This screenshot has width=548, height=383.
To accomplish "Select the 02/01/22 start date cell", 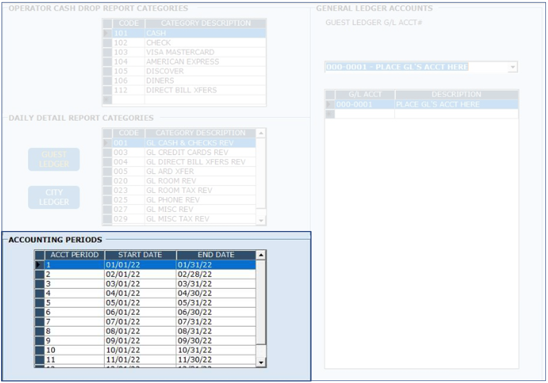I will click(140, 274).
